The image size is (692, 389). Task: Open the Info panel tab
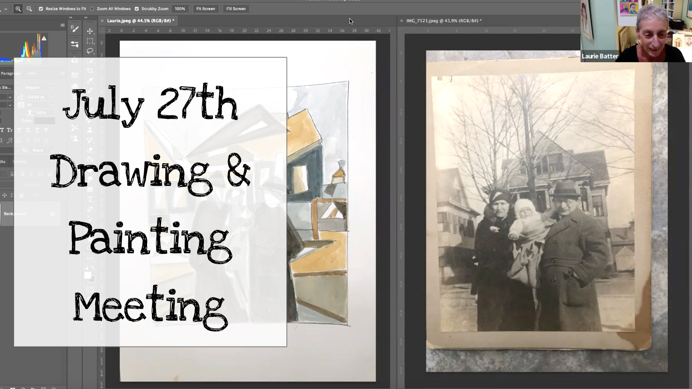(x=32, y=73)
